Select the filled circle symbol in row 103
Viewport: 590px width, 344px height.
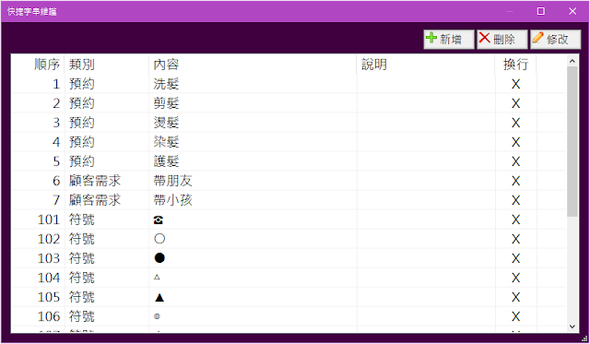point(159,258)
